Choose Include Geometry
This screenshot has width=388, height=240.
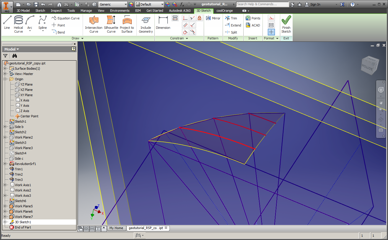146,24
